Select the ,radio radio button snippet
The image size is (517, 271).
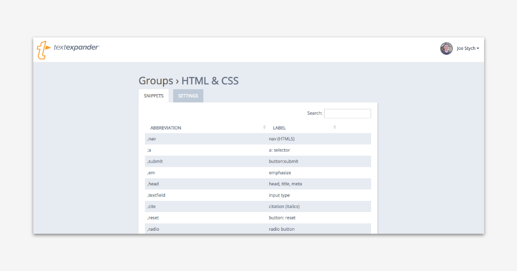pyautogui.click(x=258, y=229)
